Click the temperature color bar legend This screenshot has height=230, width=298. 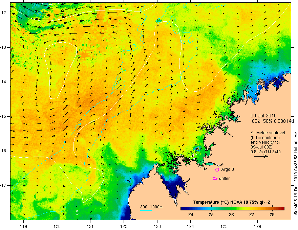[232, 209]
